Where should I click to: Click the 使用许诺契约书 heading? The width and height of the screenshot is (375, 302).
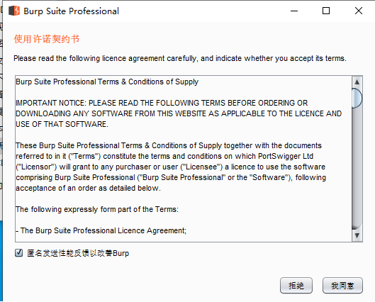(46, 39)
